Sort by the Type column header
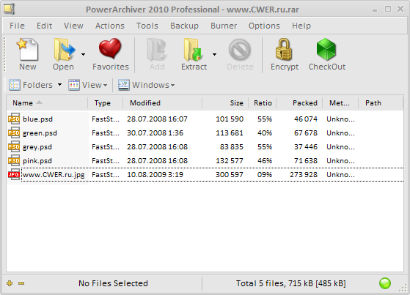The width and height of the screenshot is (410, 295). [x=106, y=103]
